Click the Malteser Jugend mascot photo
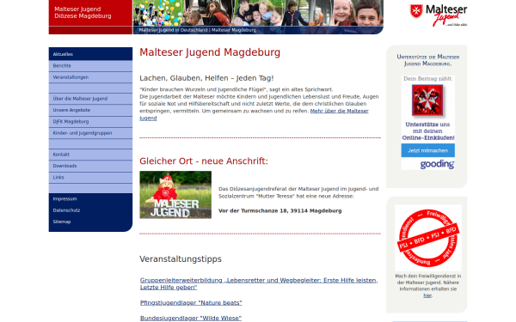516x322 pixels. [x=175, y=195]
